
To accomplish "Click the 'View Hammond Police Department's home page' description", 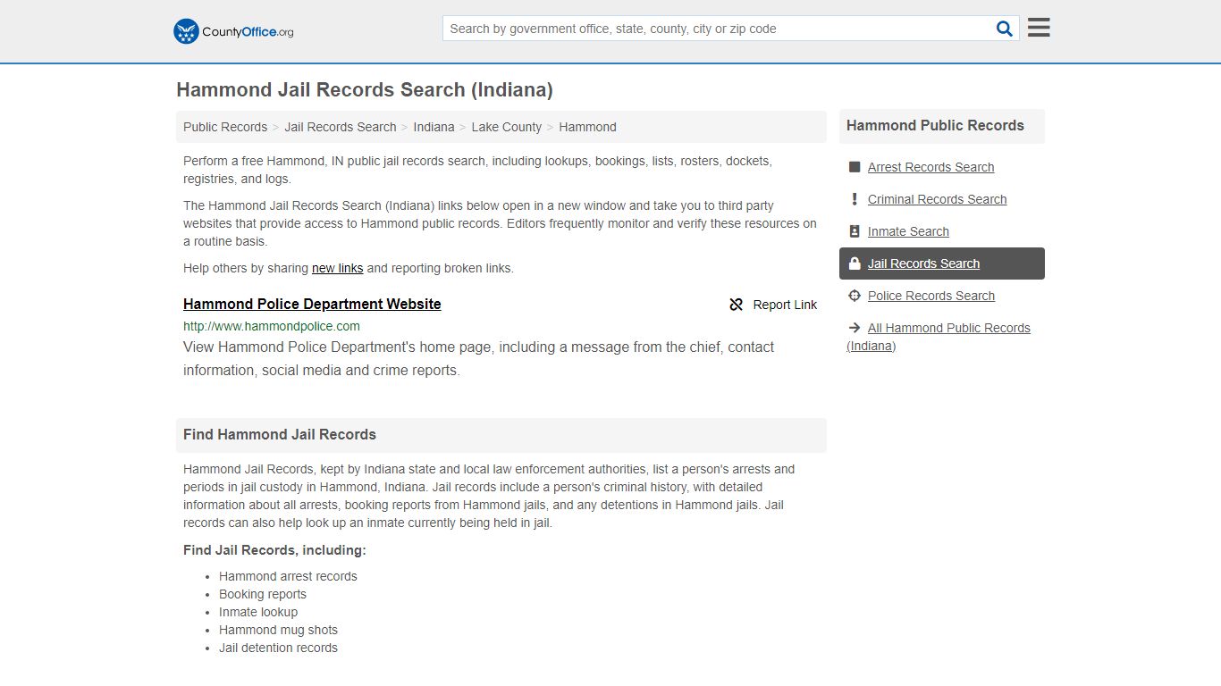I will pyautogui.click(x=479, y=358).
